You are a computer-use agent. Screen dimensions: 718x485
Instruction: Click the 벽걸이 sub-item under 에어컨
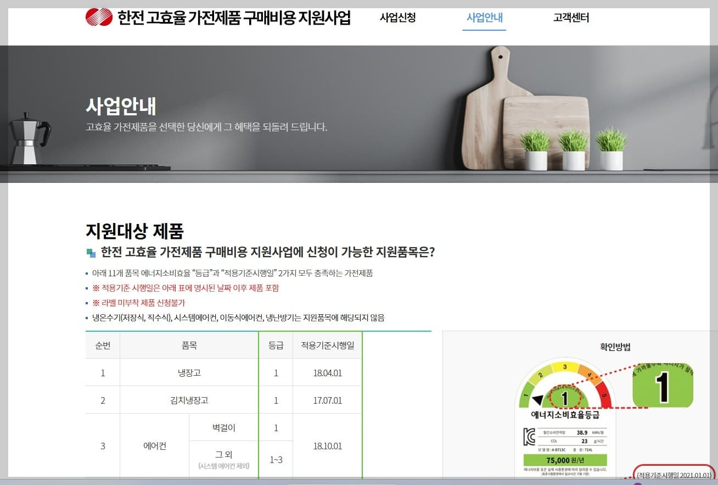click(223, 427)
